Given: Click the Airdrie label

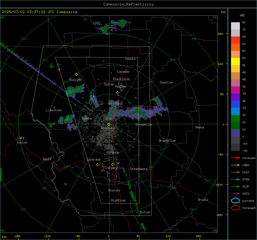Looking at the screenshot, I should [x=113, y=152].
